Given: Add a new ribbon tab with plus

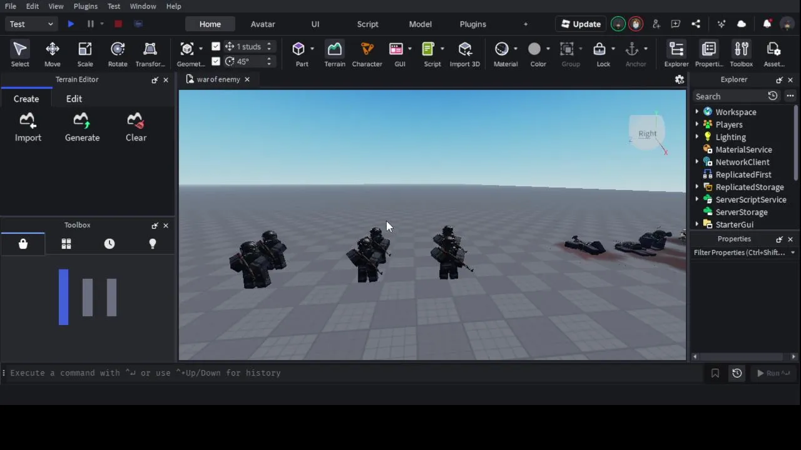Looking at the screenshot, I should coord(526,24).
